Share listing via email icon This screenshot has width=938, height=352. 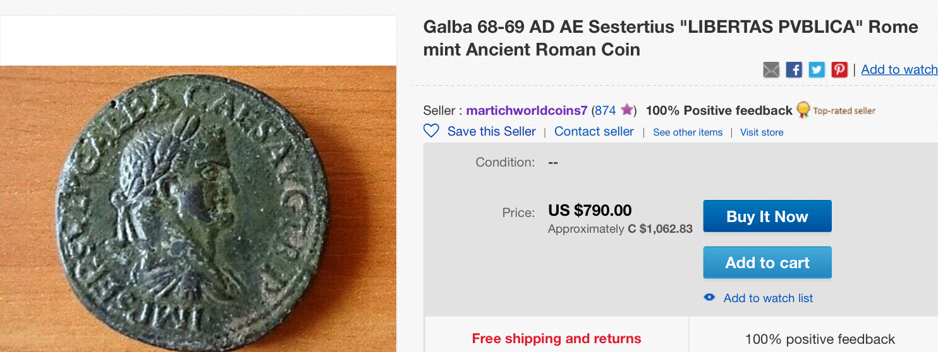click(771, 69)
